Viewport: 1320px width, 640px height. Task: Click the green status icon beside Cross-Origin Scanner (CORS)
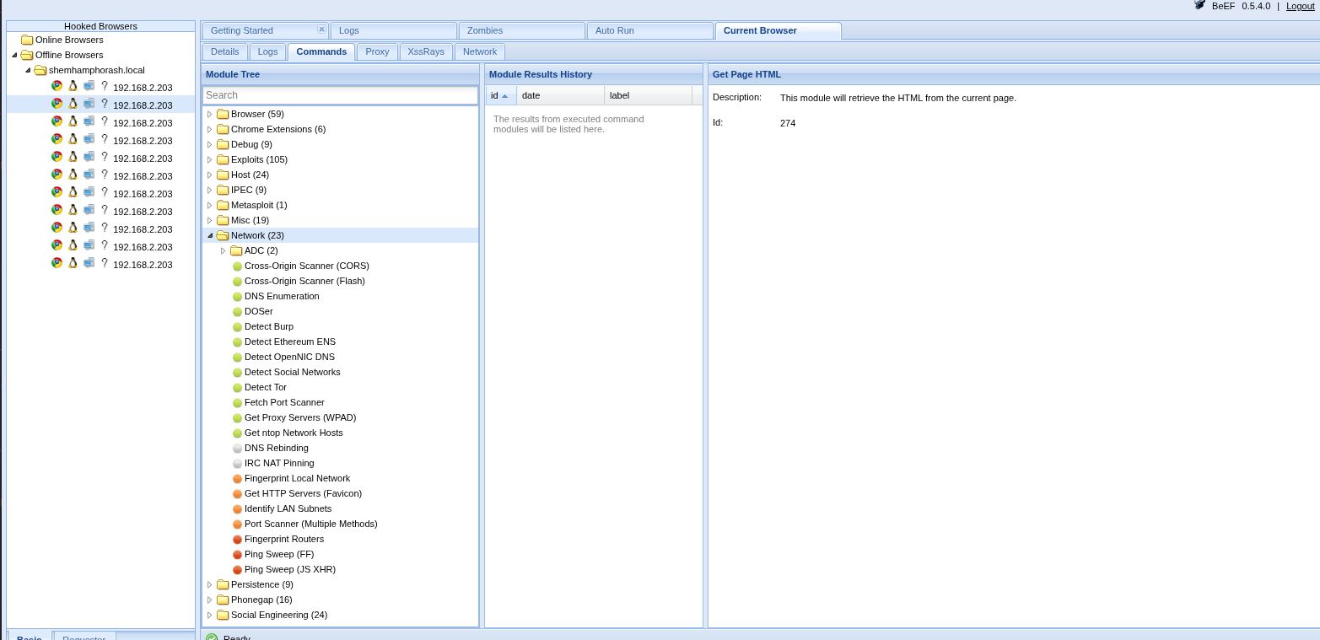click(x=237, y=266)
